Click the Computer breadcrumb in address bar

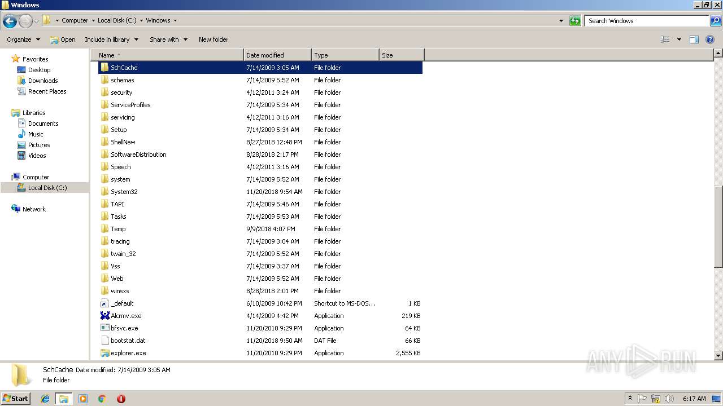click(75, 20)
